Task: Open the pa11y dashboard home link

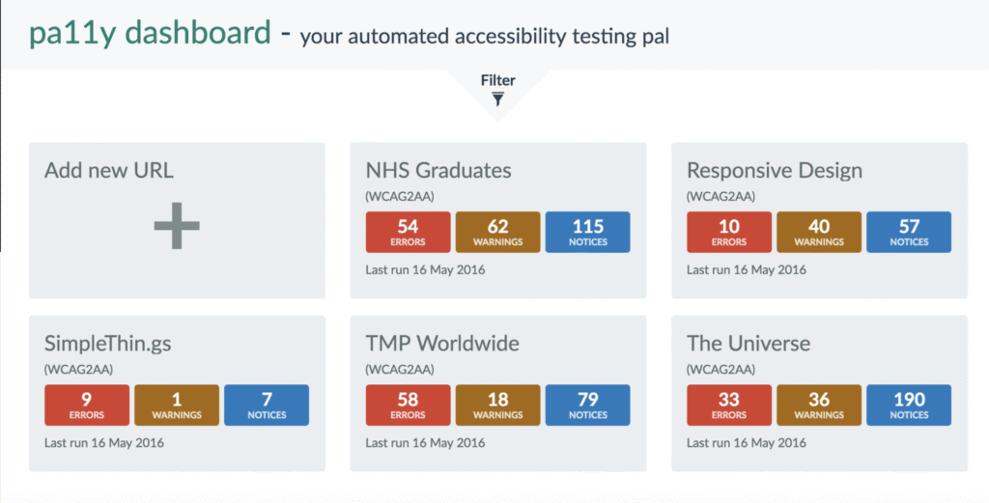Action: tap(150, 34)
